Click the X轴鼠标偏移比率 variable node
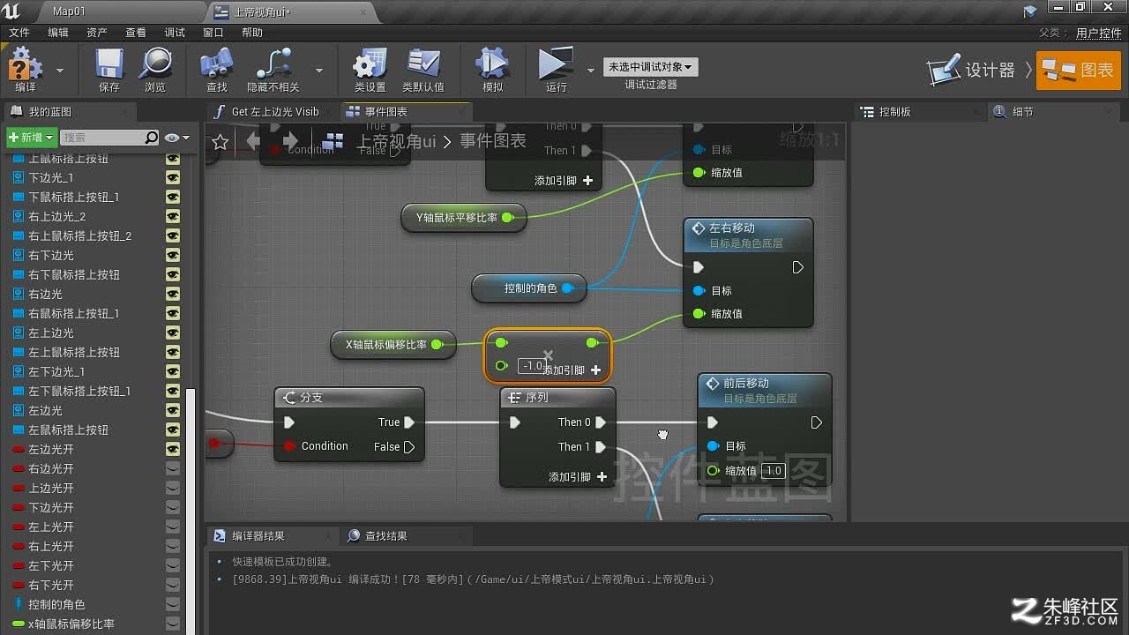This screenshot has height=635, width=1129. click(x=393, y=345)
